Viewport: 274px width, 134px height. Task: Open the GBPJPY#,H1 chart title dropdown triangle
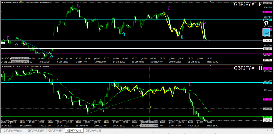coord(2,66)
